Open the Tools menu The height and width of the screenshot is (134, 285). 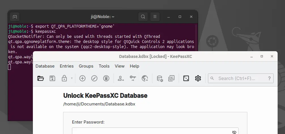(104, 66)
